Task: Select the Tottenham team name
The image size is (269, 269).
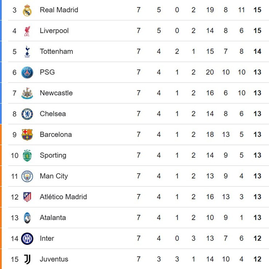Action: [56, 51]
